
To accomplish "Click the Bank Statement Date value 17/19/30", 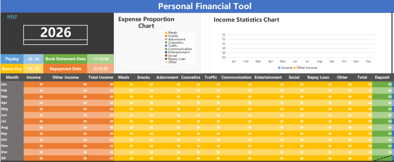I will [x=100, y=59].
